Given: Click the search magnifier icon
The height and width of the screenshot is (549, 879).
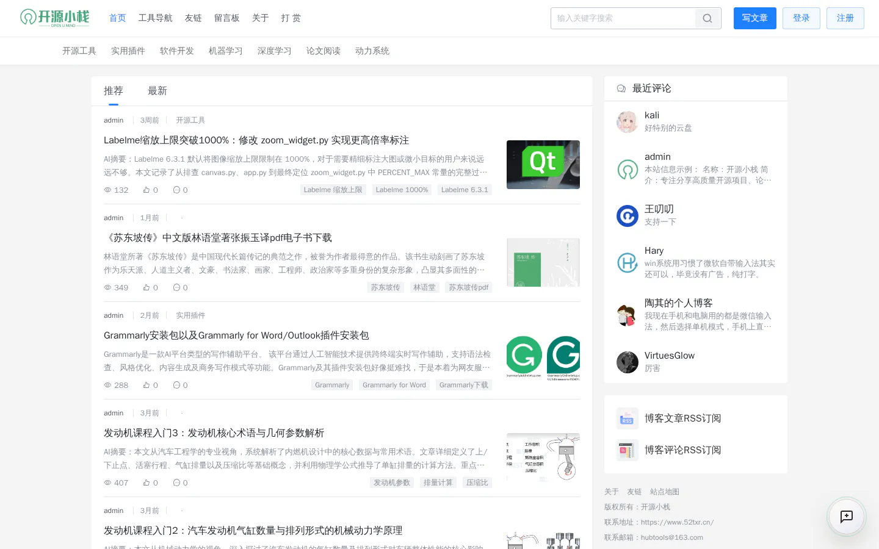Looking at the screenshot, I should coord(707,18).
